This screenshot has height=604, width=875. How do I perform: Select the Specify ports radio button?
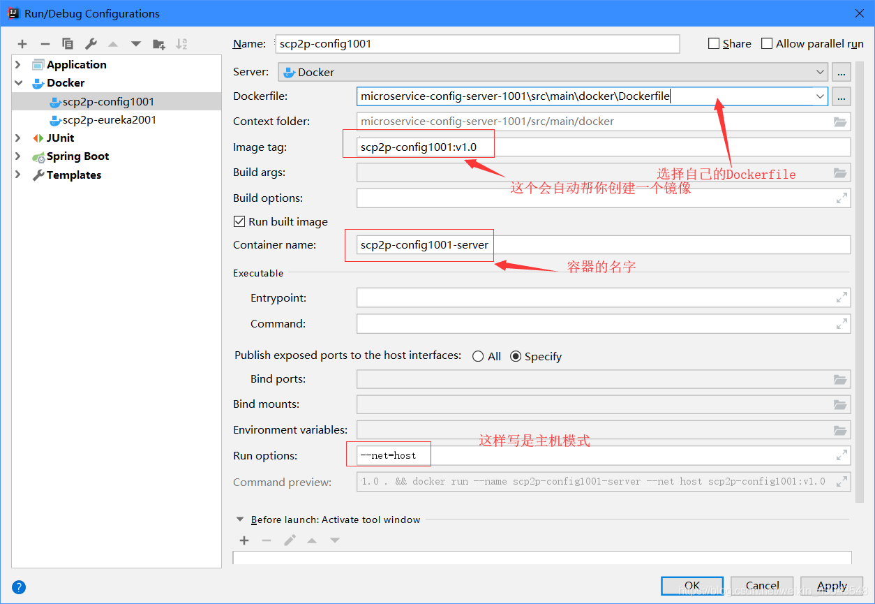click(516, 356)
